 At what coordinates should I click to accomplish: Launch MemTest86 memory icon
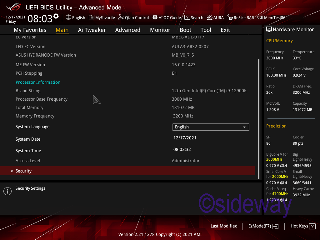tap(260, 17)
